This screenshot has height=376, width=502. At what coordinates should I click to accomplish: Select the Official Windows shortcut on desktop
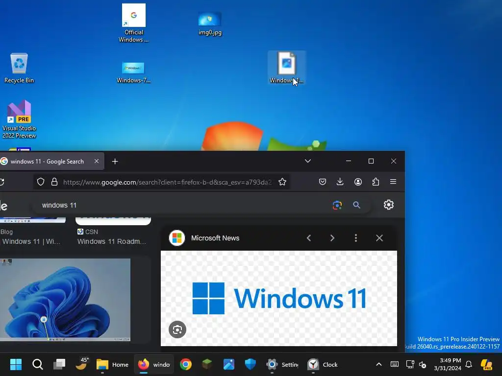pos(133,23)
